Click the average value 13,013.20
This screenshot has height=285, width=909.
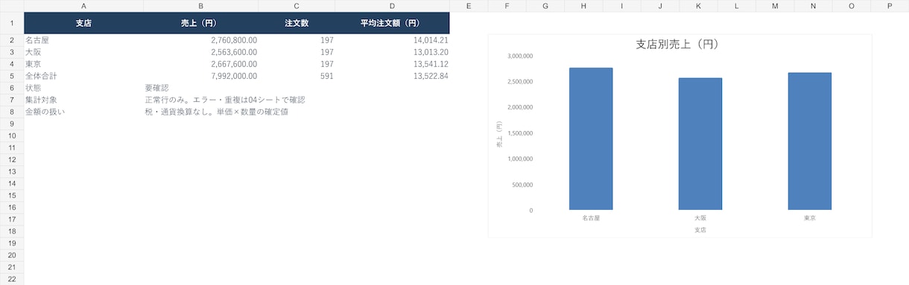[393, 52]
